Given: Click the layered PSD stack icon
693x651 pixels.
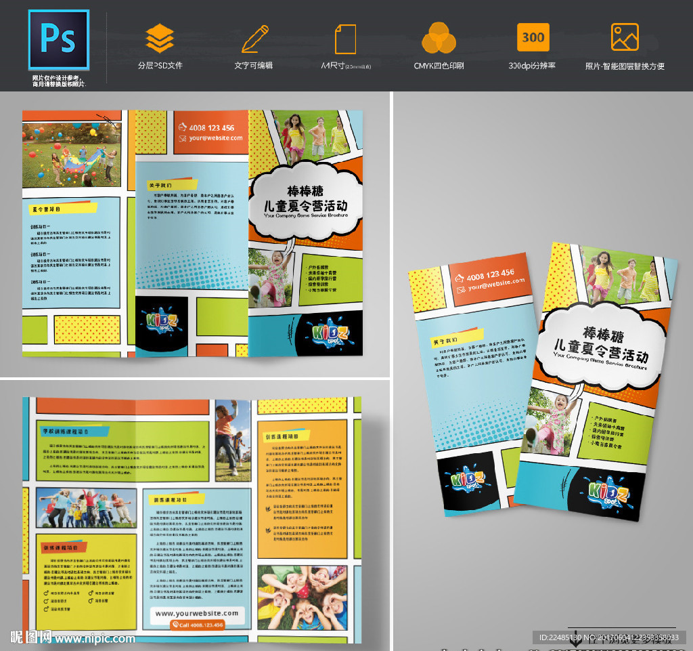Looking at the screenshot, I should pyautogui.click(x=160, y=39).
